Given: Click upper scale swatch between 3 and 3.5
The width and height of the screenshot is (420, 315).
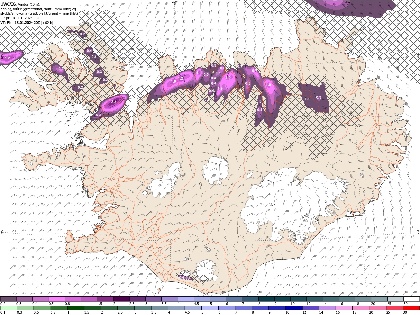Looking at the screenshot, I should click(153, 299).
